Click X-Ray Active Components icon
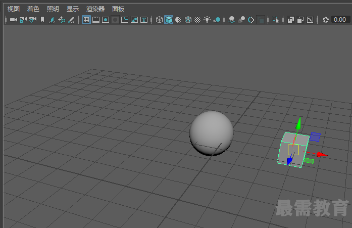 [300, 20]
